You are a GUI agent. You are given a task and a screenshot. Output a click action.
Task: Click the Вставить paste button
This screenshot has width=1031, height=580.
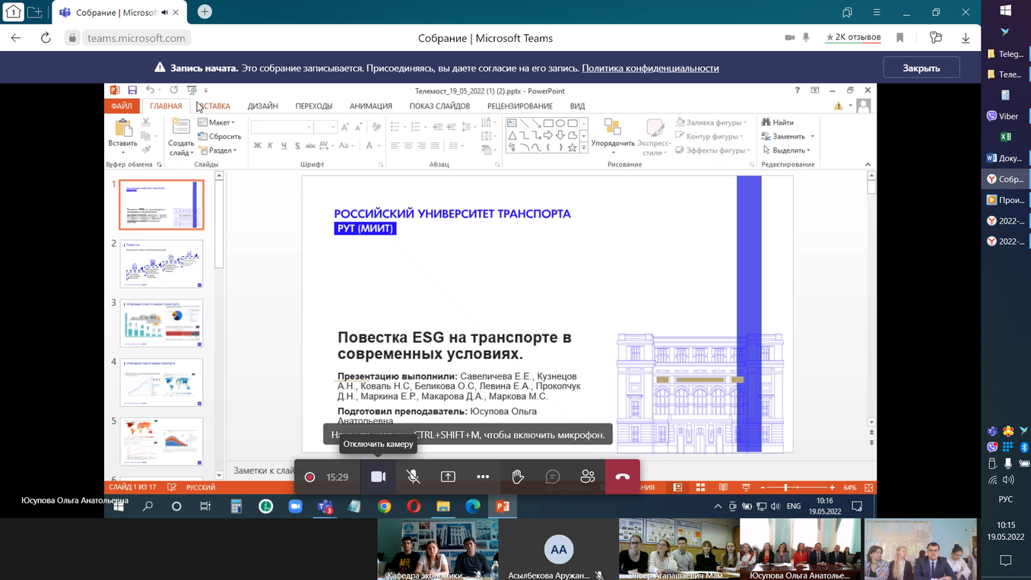coord(122,136)
